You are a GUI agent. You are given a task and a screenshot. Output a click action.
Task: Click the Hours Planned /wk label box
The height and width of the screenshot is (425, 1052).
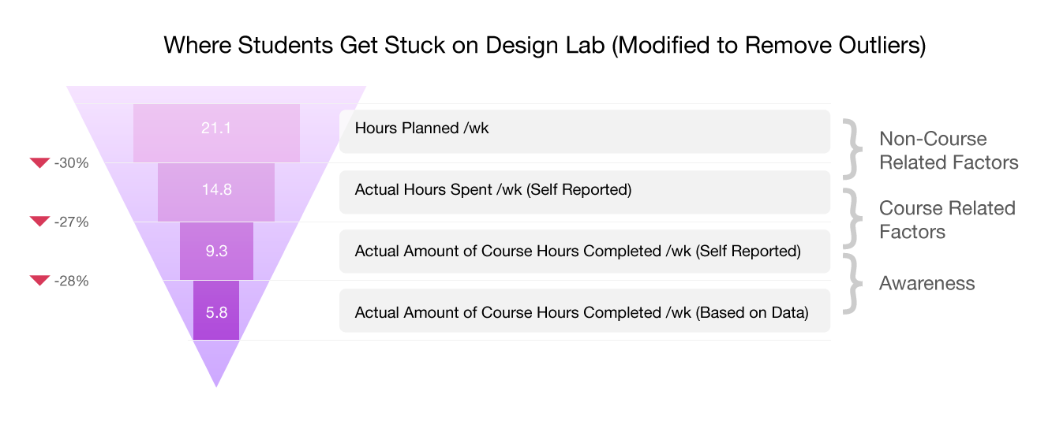584,131
